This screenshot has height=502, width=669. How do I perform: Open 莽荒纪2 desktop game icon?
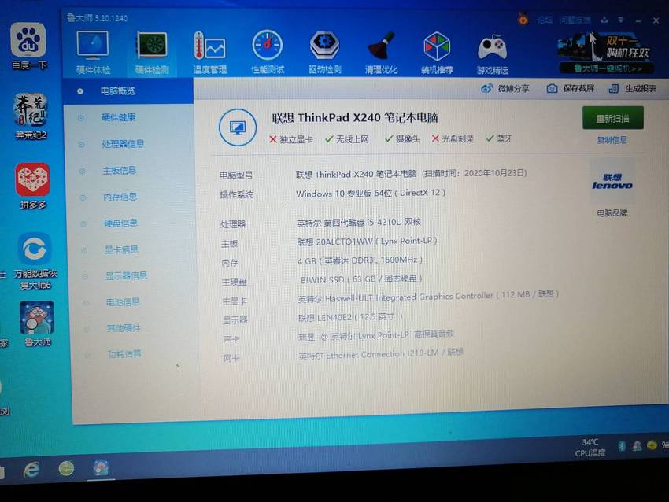[31, 116]
